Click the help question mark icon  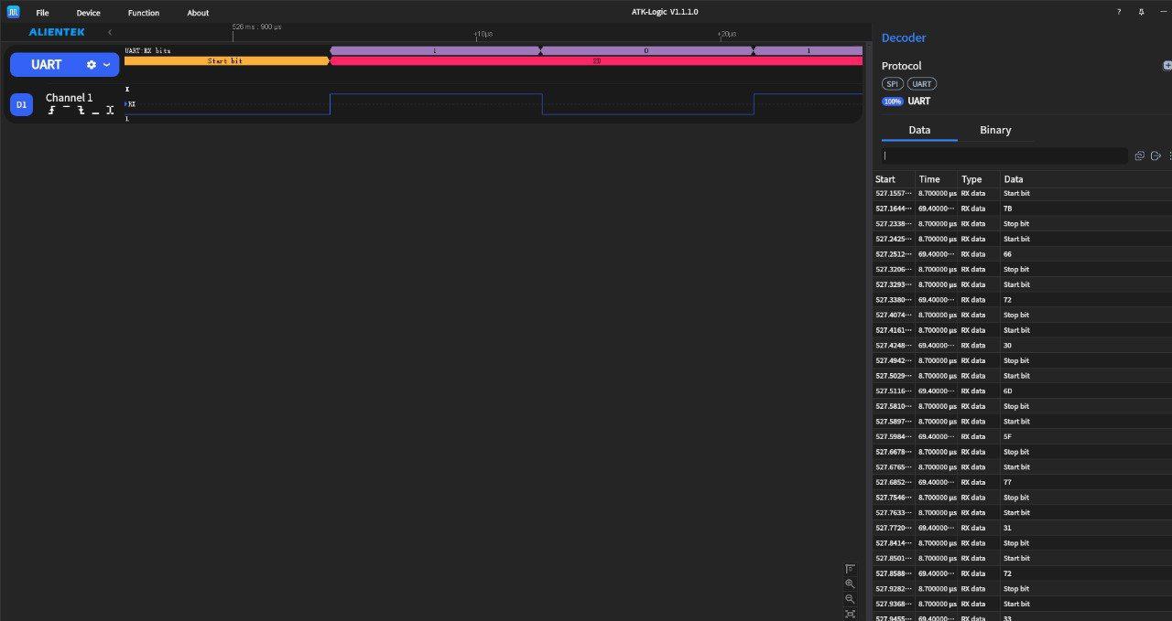(x=1118, y=12)
